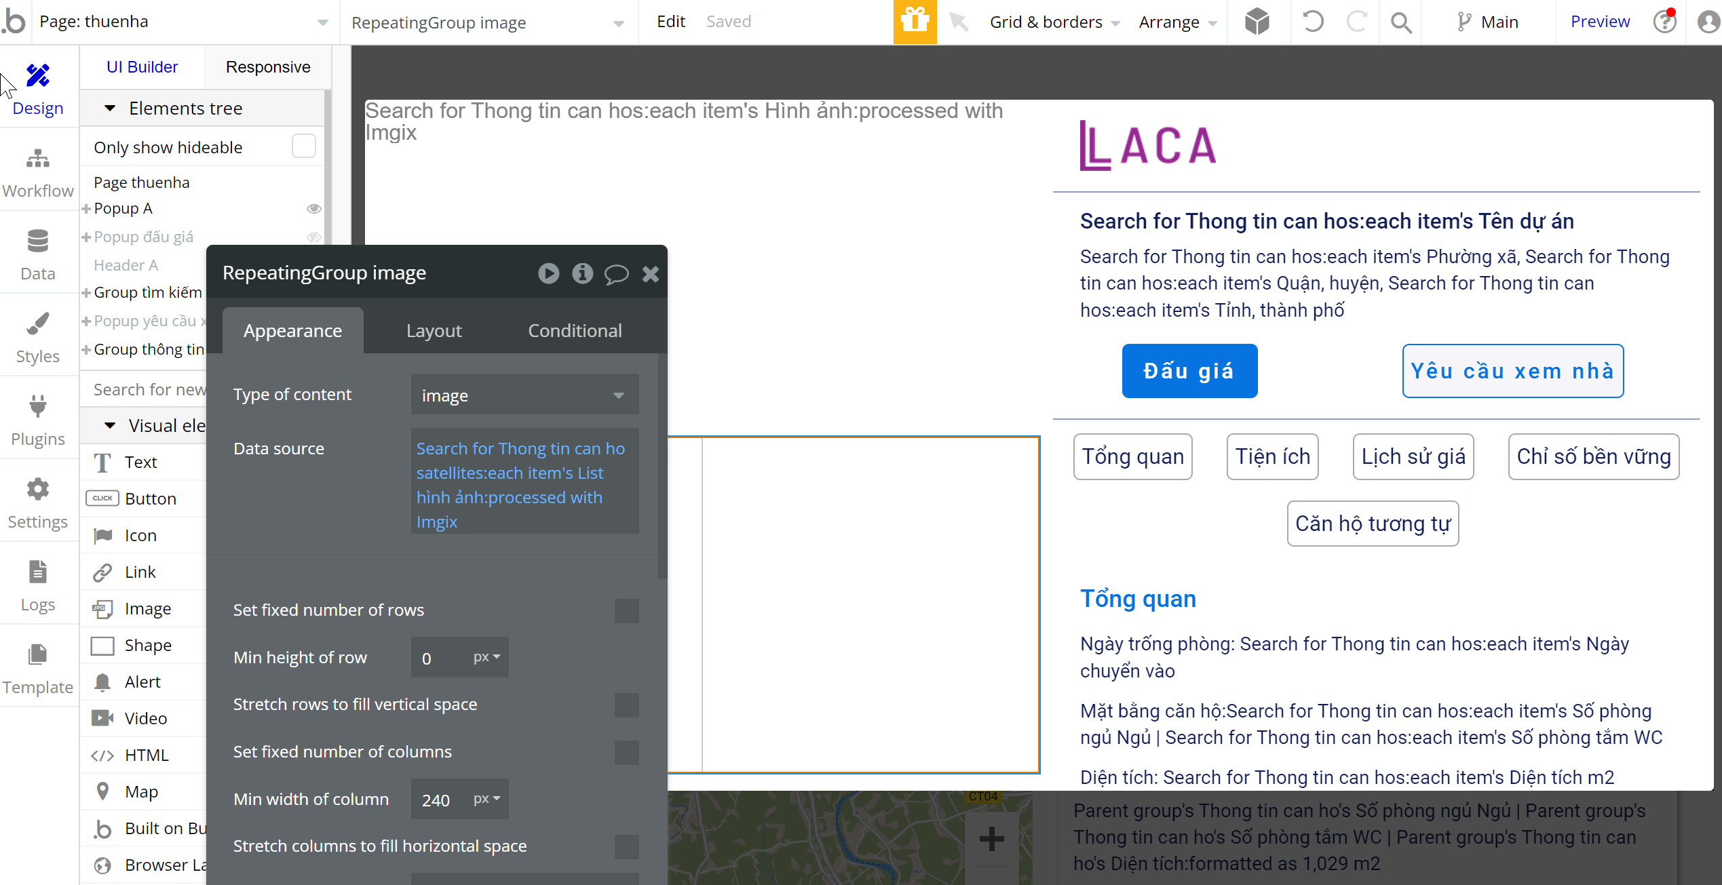The height and width of the screenshot is (885, 1722).
Task: Open the gift icon in top bar
Action: point(915,22)
